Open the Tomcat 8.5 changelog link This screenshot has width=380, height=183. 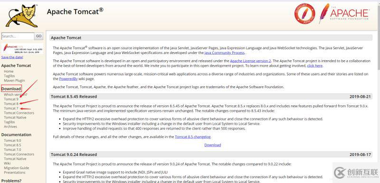tap(193, 137)
